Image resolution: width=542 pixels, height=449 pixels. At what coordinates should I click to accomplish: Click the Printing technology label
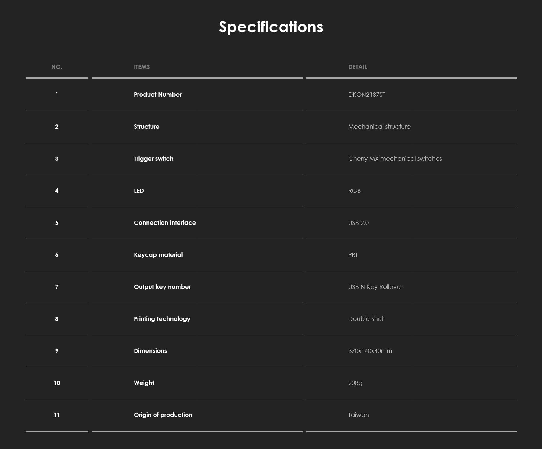click(x=162, y=319)
